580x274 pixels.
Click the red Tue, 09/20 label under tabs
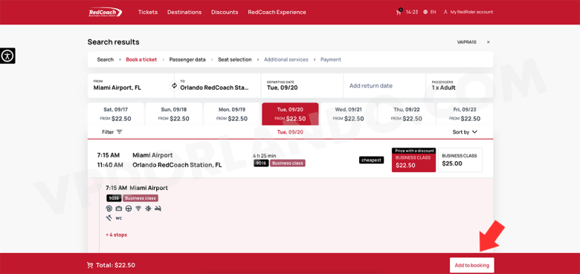coord(290,132)
